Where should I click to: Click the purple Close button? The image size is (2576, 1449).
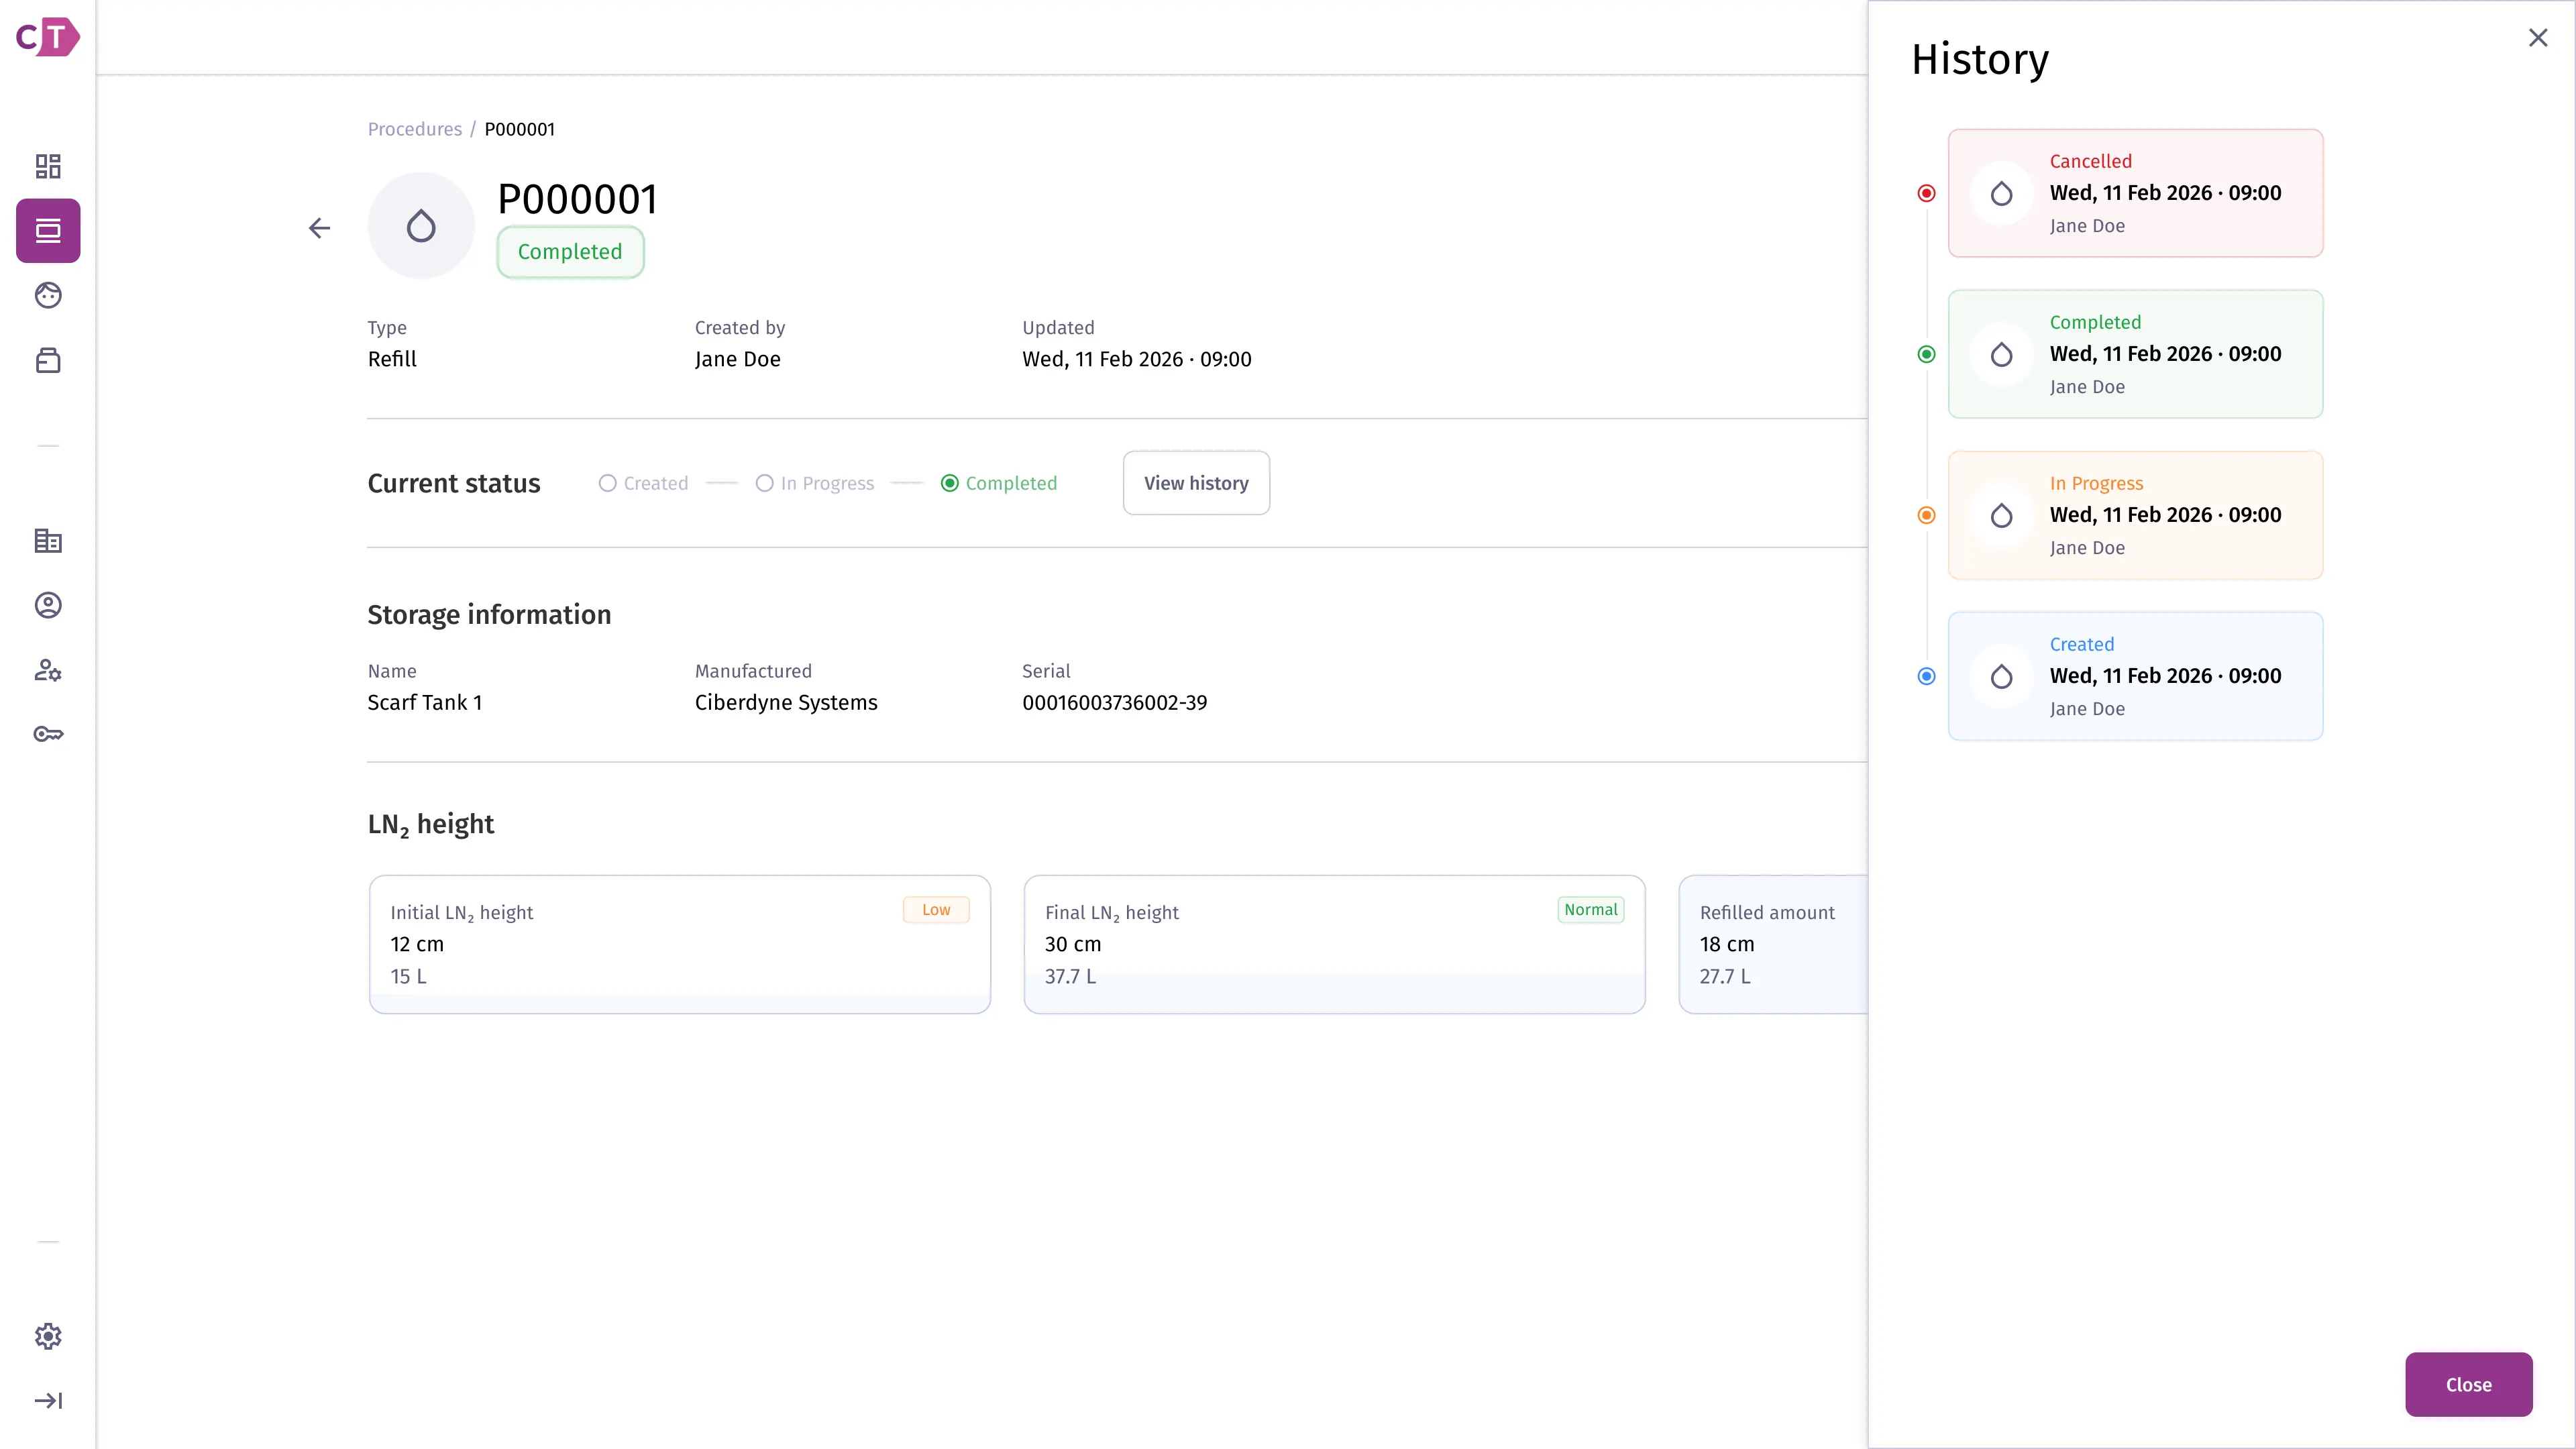(x=2468, y=1384)
